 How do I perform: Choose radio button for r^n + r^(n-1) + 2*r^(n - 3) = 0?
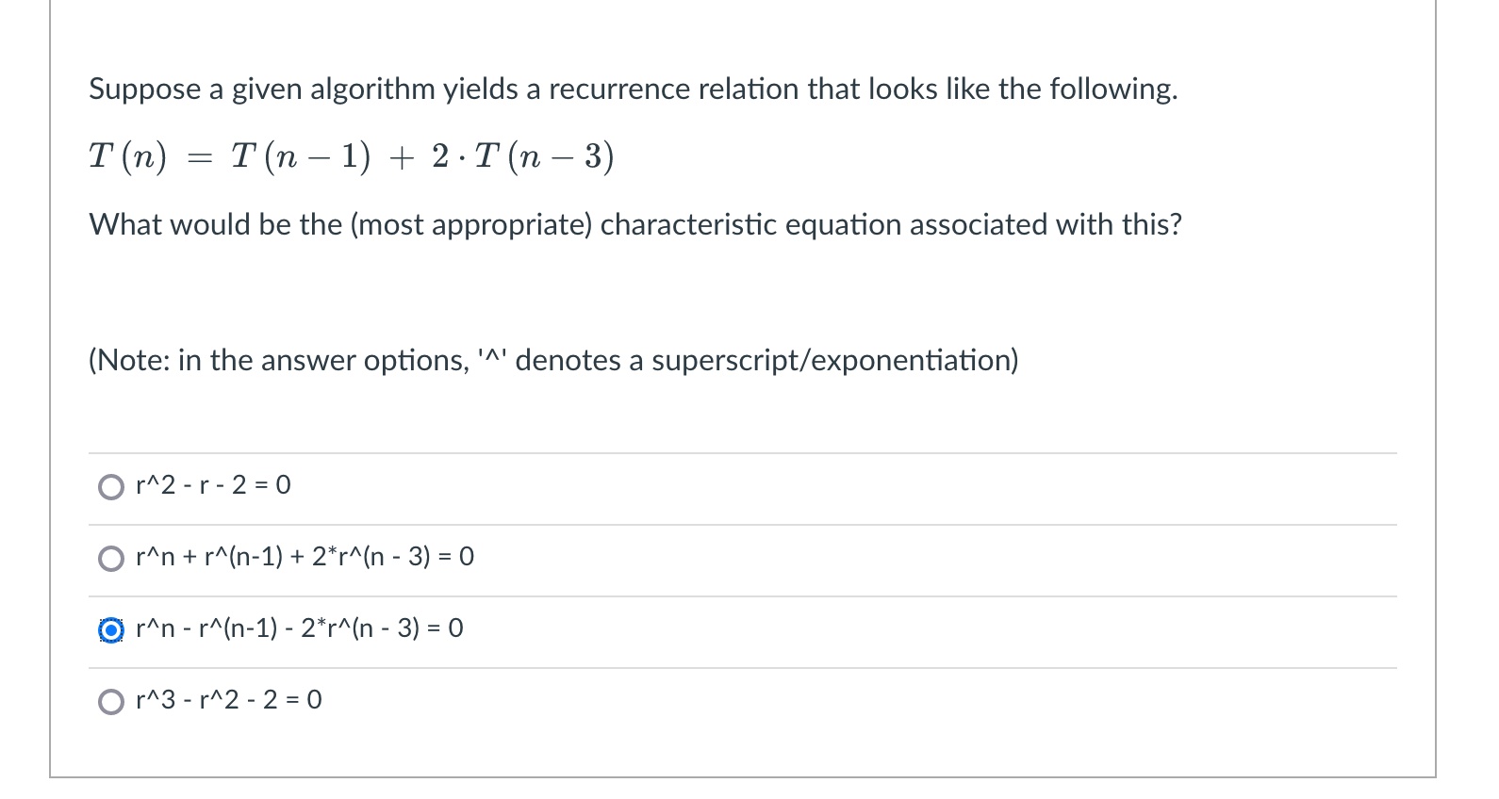[x=111, y=559]
